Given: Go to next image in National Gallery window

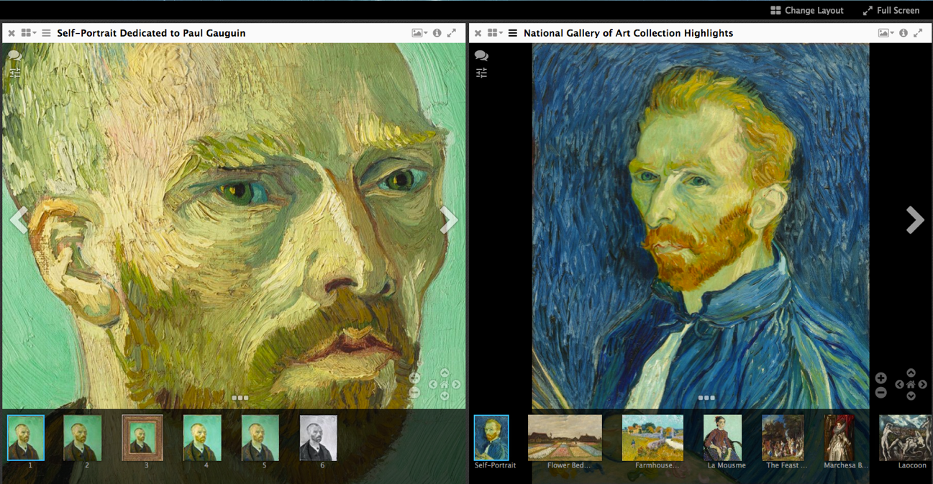Looking at the screenshot, I should (x=915, y=220).
